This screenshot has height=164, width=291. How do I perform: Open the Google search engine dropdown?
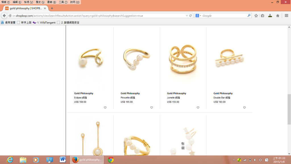(198, 16)
